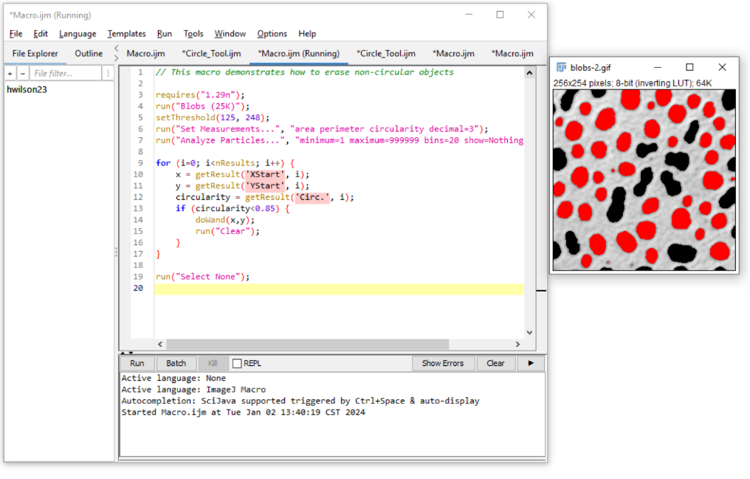Select the first Macro.ijm tab
Viewport: 750px width, 479px height.
pos(146,54)
